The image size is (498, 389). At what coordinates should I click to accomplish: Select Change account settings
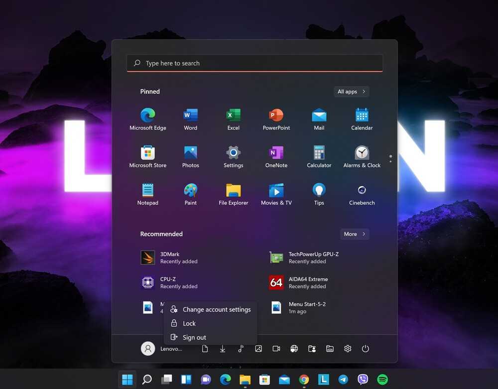[216, 309]
